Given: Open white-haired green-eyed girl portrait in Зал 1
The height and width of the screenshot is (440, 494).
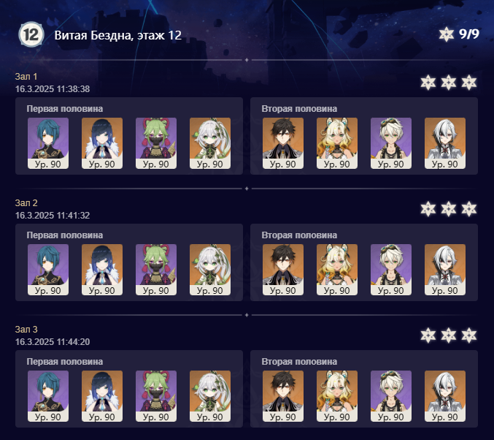Looking at the screenshot, I should tap(210, 143).
